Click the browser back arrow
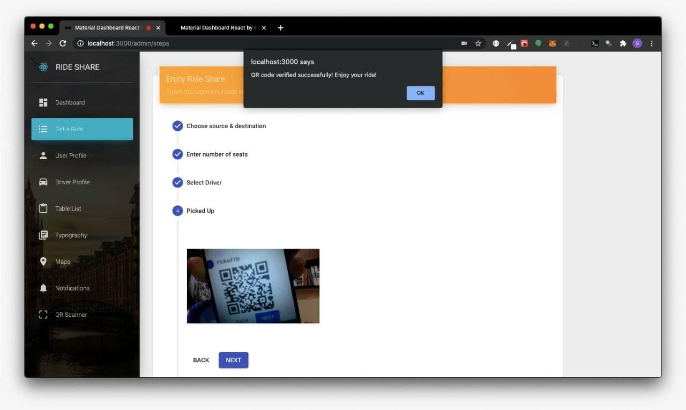 tap(34, 43)
